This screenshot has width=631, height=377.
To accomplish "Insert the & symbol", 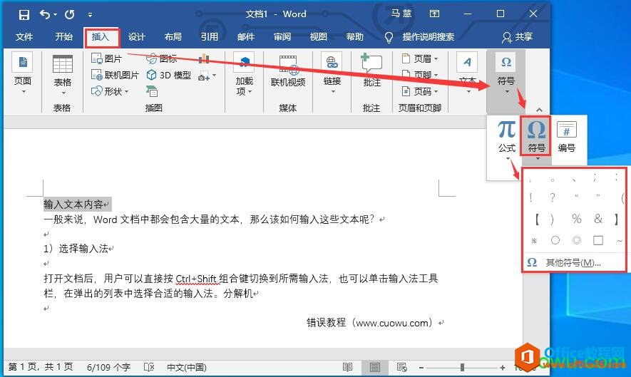I will pyautogui.click(x=598, y=219).
